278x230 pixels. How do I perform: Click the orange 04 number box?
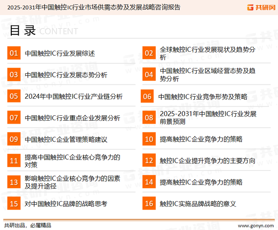[x=149, y=74]
